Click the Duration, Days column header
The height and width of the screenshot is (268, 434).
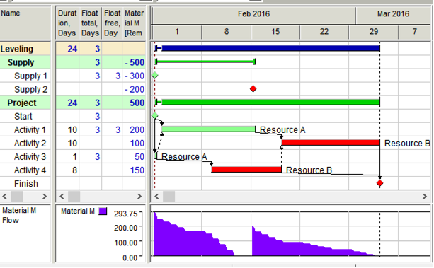[x=67, y=23]
